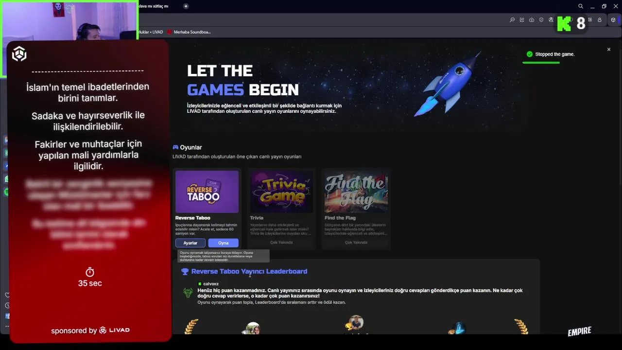
Task: Click the 'Stopped the game.' notification text
Action: coord(554,54)
